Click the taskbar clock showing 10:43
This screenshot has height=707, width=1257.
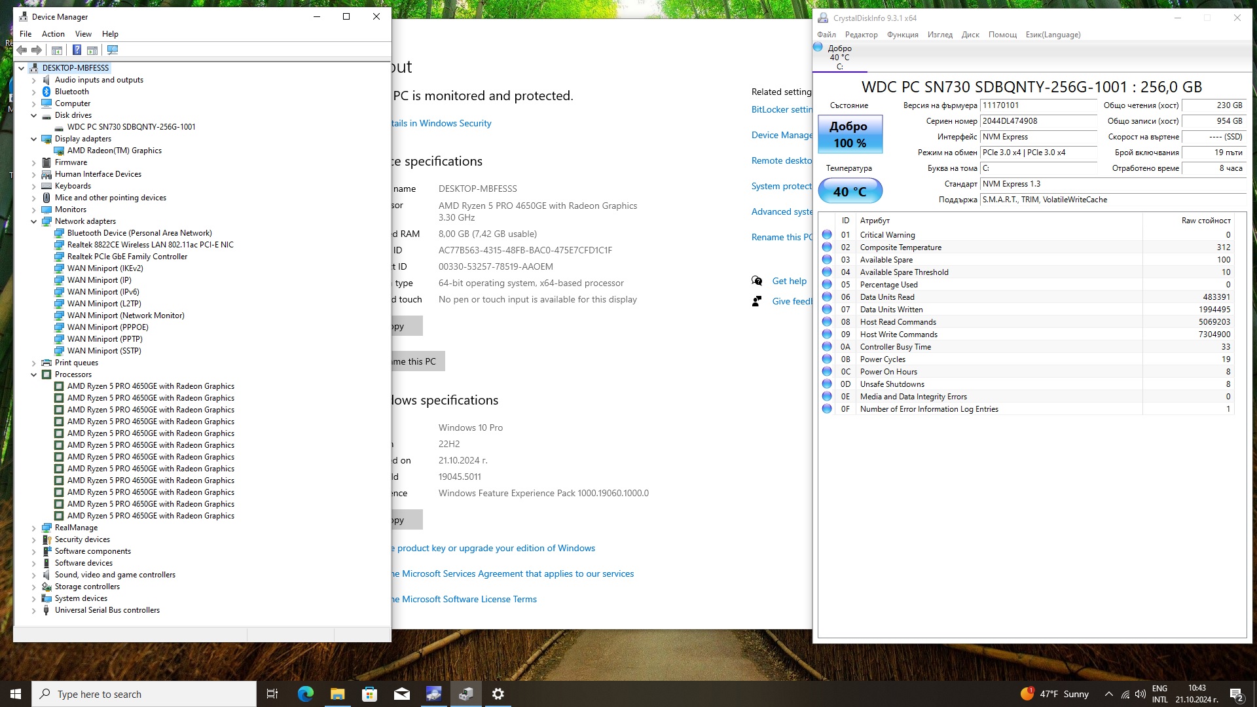click(1197, 694)
